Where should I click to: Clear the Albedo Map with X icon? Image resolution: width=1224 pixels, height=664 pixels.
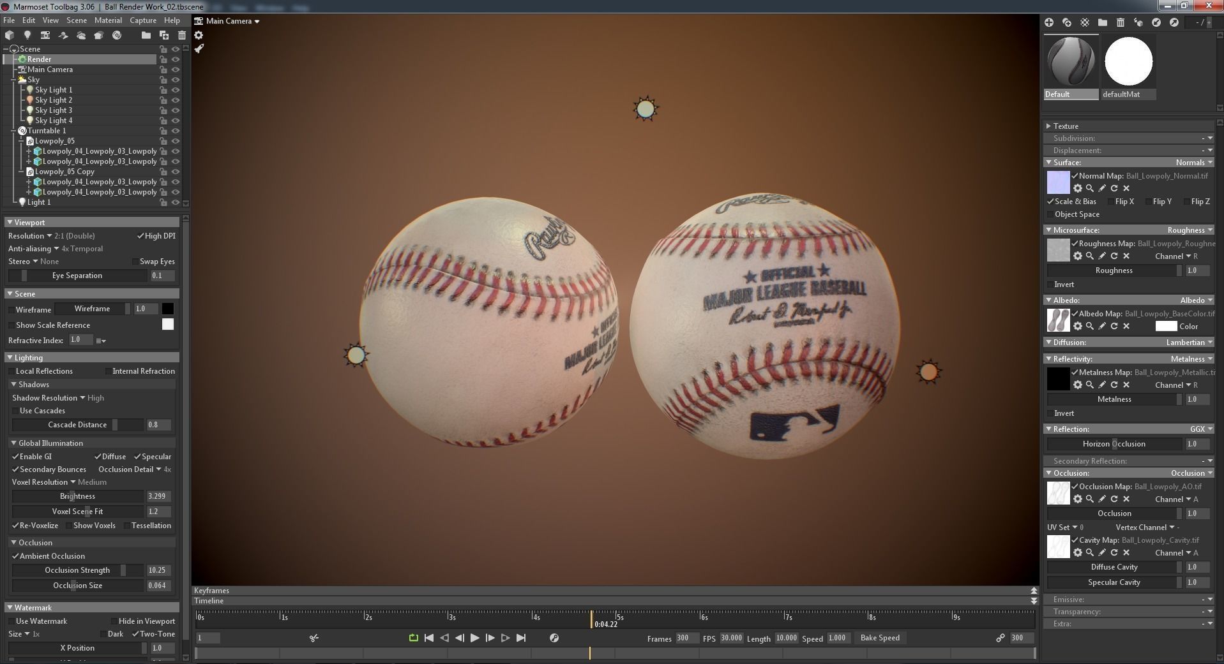[1126, 326]
